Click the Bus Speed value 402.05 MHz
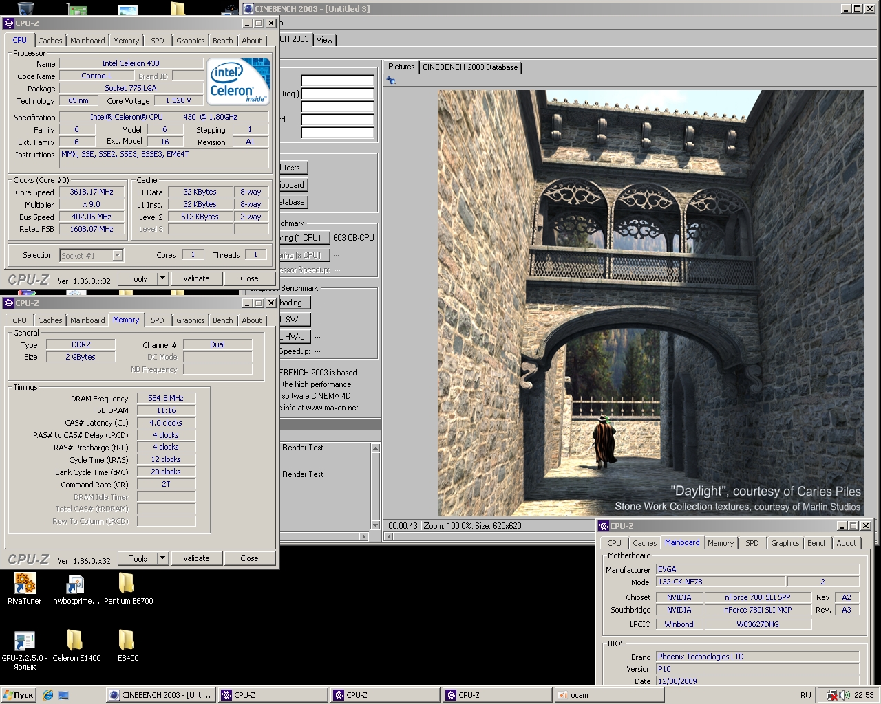881x704 pixels. click(91, 217)
